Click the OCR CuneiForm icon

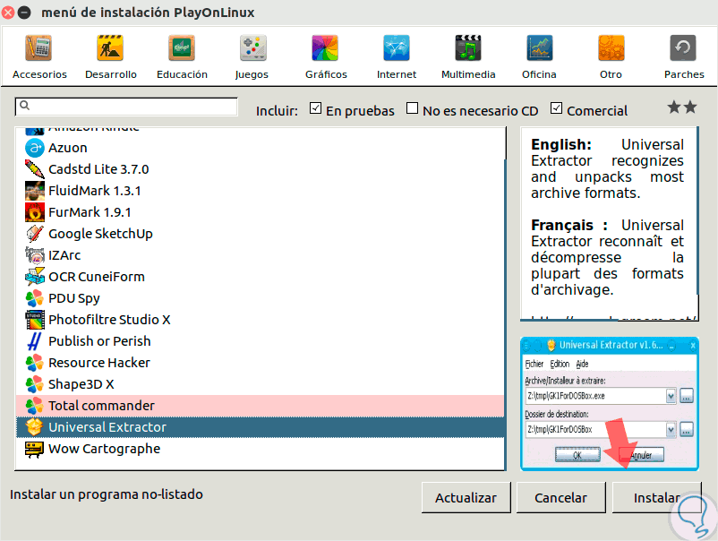pos(34,277)
